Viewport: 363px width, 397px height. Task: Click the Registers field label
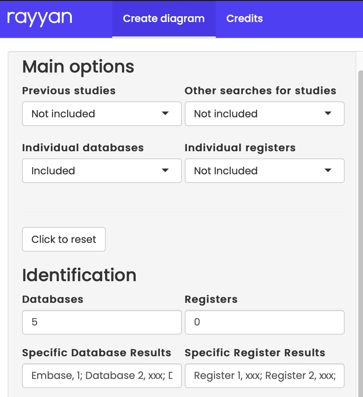[211, 299]
